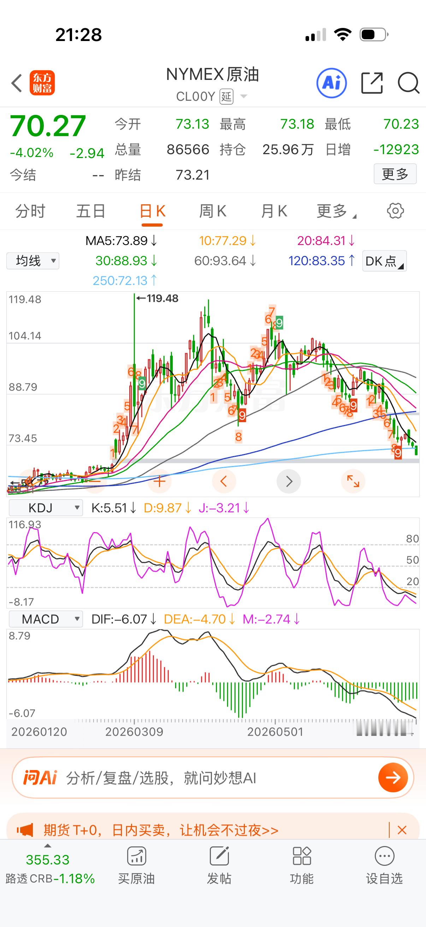Submit AI query with orange arrow

click(x=393, y=778)
